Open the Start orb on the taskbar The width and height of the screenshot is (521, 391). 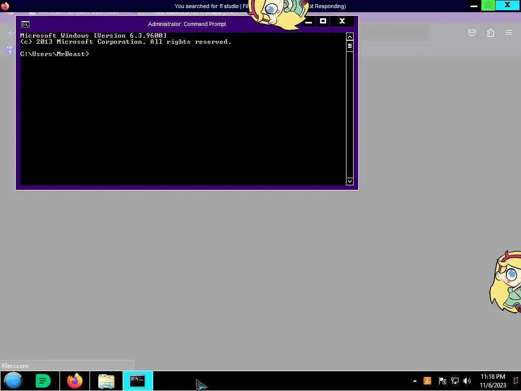13,381
